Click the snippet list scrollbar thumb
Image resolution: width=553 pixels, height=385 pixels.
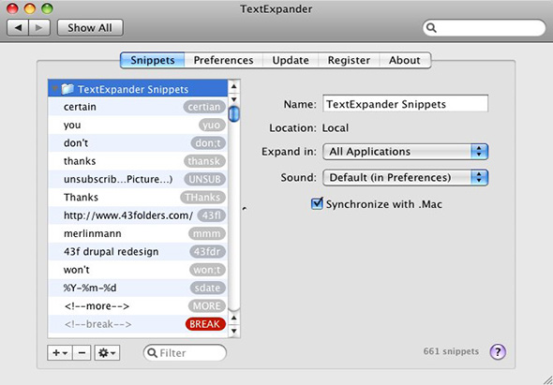233,114
